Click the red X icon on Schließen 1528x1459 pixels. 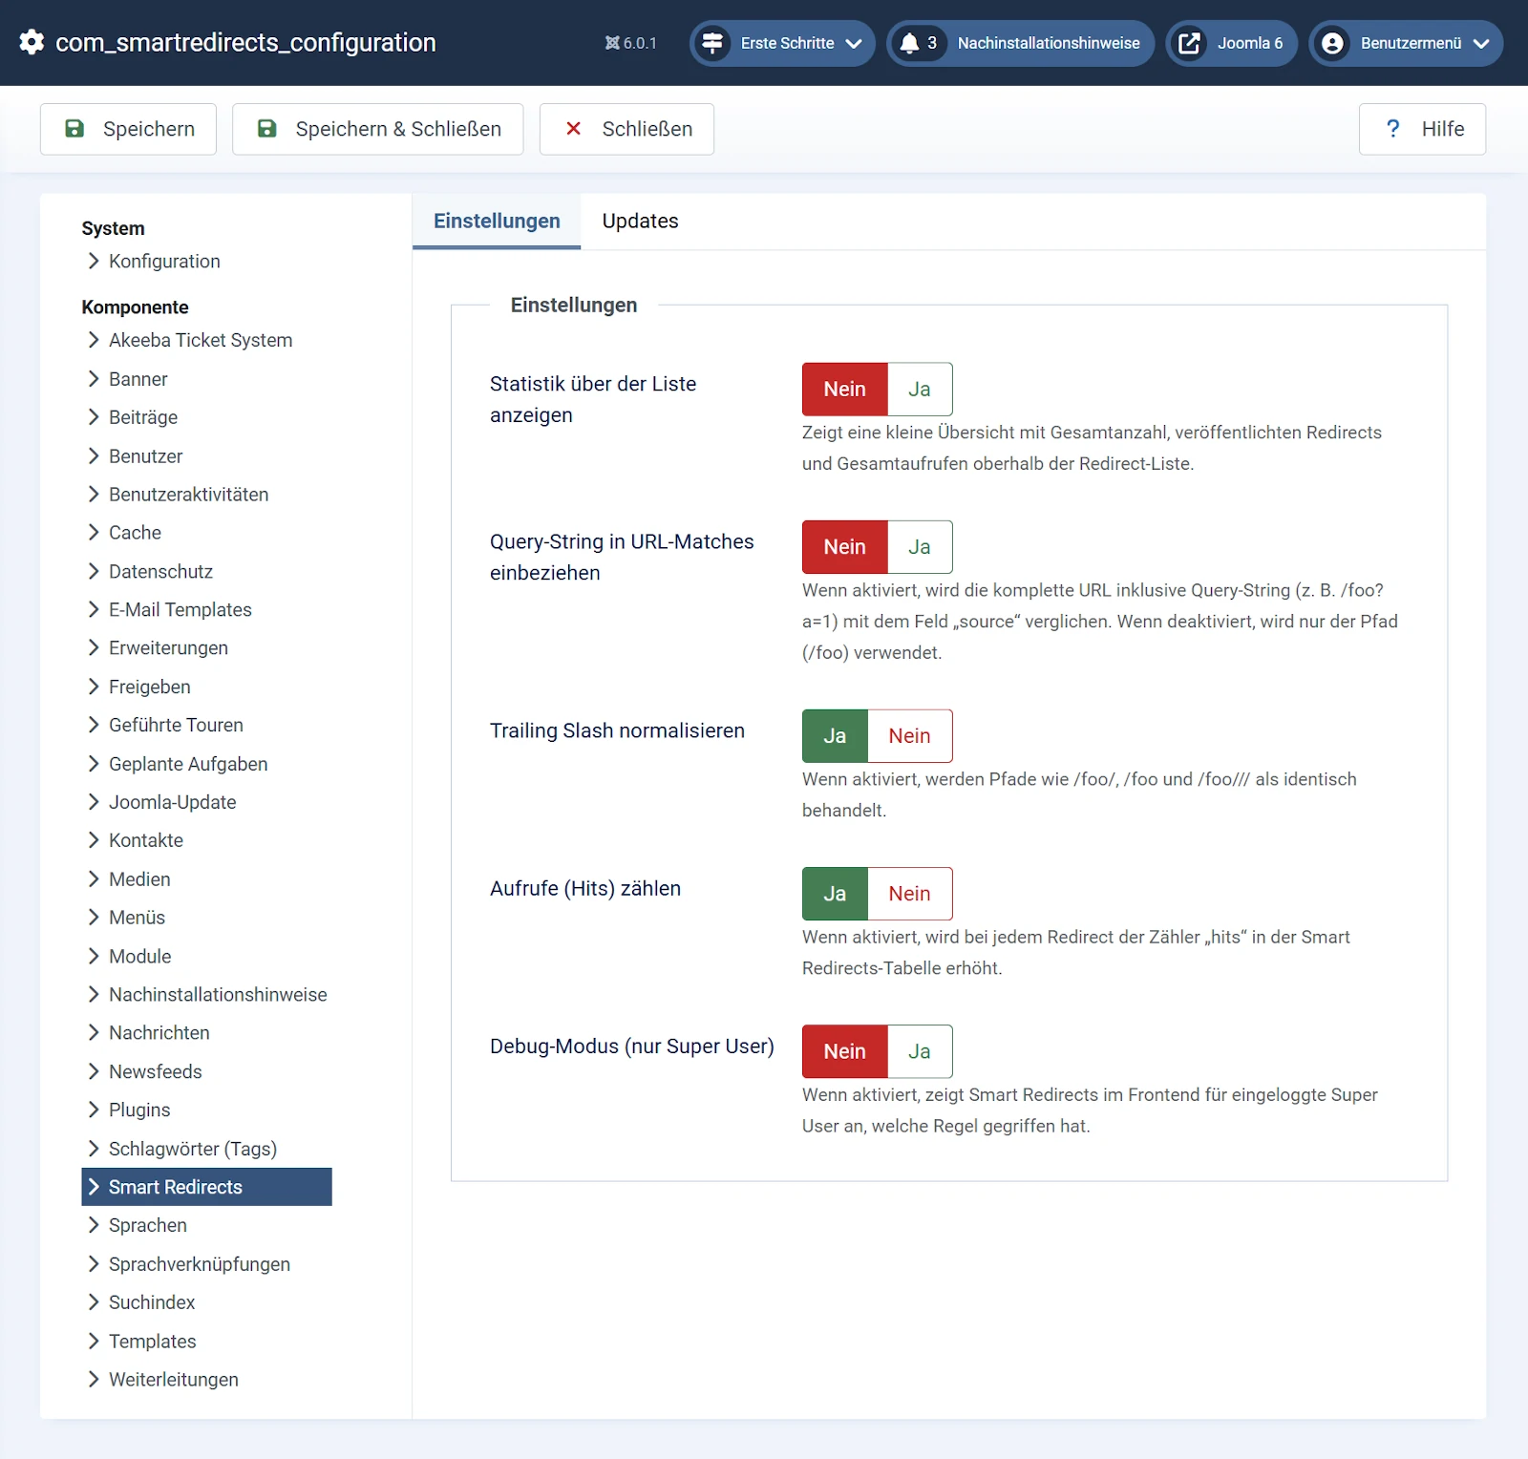[573, 129]
